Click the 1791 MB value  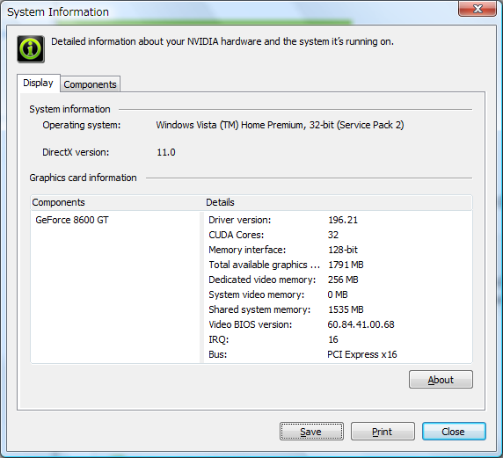coord(346,265)
